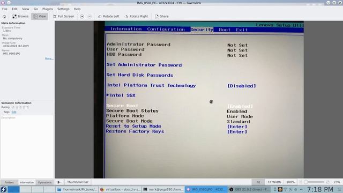Click the Fit zoom button
Screen dimensions: 343x193
(x=258, y=182)
